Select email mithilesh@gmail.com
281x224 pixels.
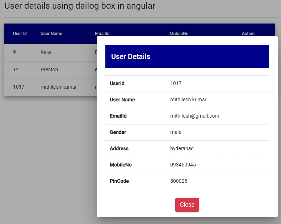(x=194, y=116)
